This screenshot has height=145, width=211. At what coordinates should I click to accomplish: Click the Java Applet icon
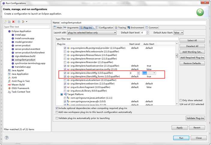click(x=9, y=70)
